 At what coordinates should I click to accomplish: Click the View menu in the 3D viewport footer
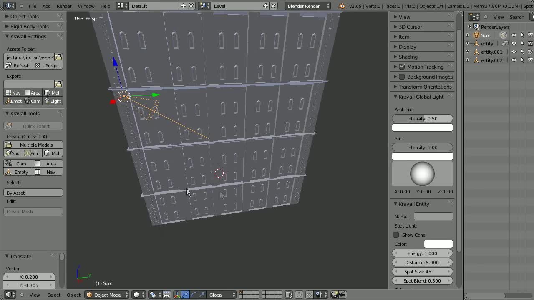(x=35, y=295)
